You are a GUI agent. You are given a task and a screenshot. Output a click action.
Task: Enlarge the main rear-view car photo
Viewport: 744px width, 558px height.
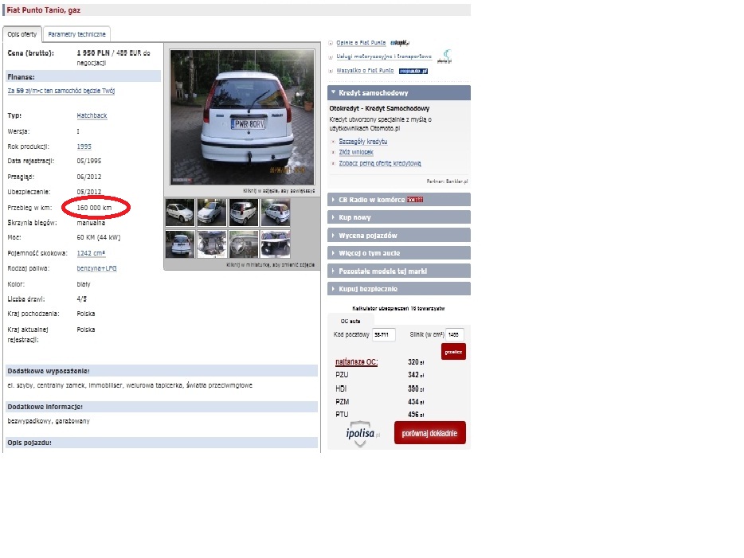tap(242, 117)
